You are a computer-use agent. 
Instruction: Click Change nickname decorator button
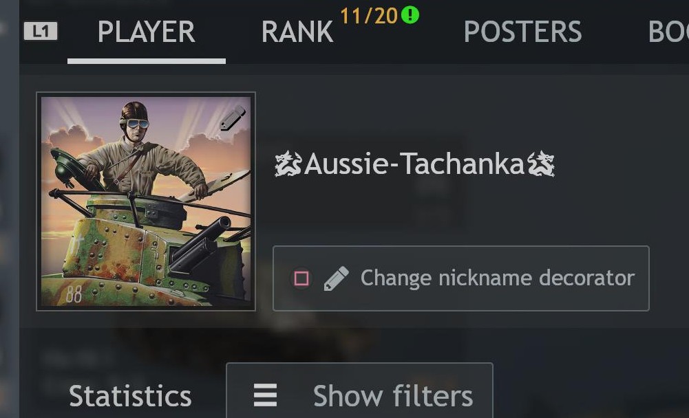coord(461,278)
